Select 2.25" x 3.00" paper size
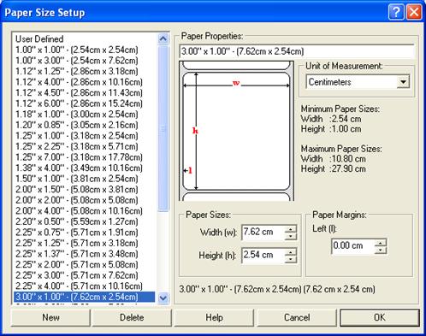Image resolution: width=426 pixels, height=336 pixels. tap(85, 275)
